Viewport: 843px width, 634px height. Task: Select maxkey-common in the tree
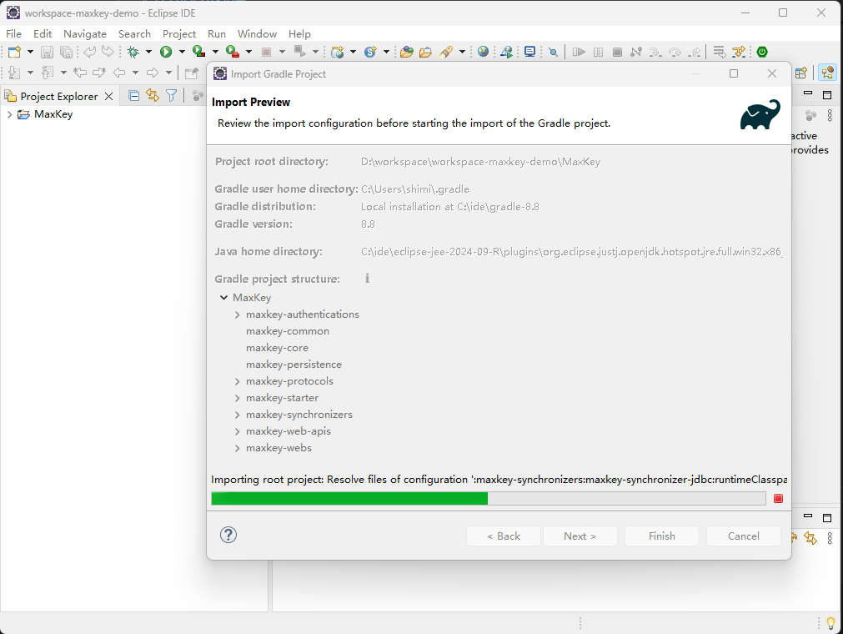(288, 331)
